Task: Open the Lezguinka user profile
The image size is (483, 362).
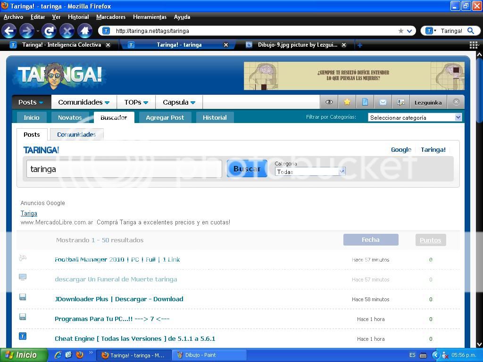Action: 428,102
